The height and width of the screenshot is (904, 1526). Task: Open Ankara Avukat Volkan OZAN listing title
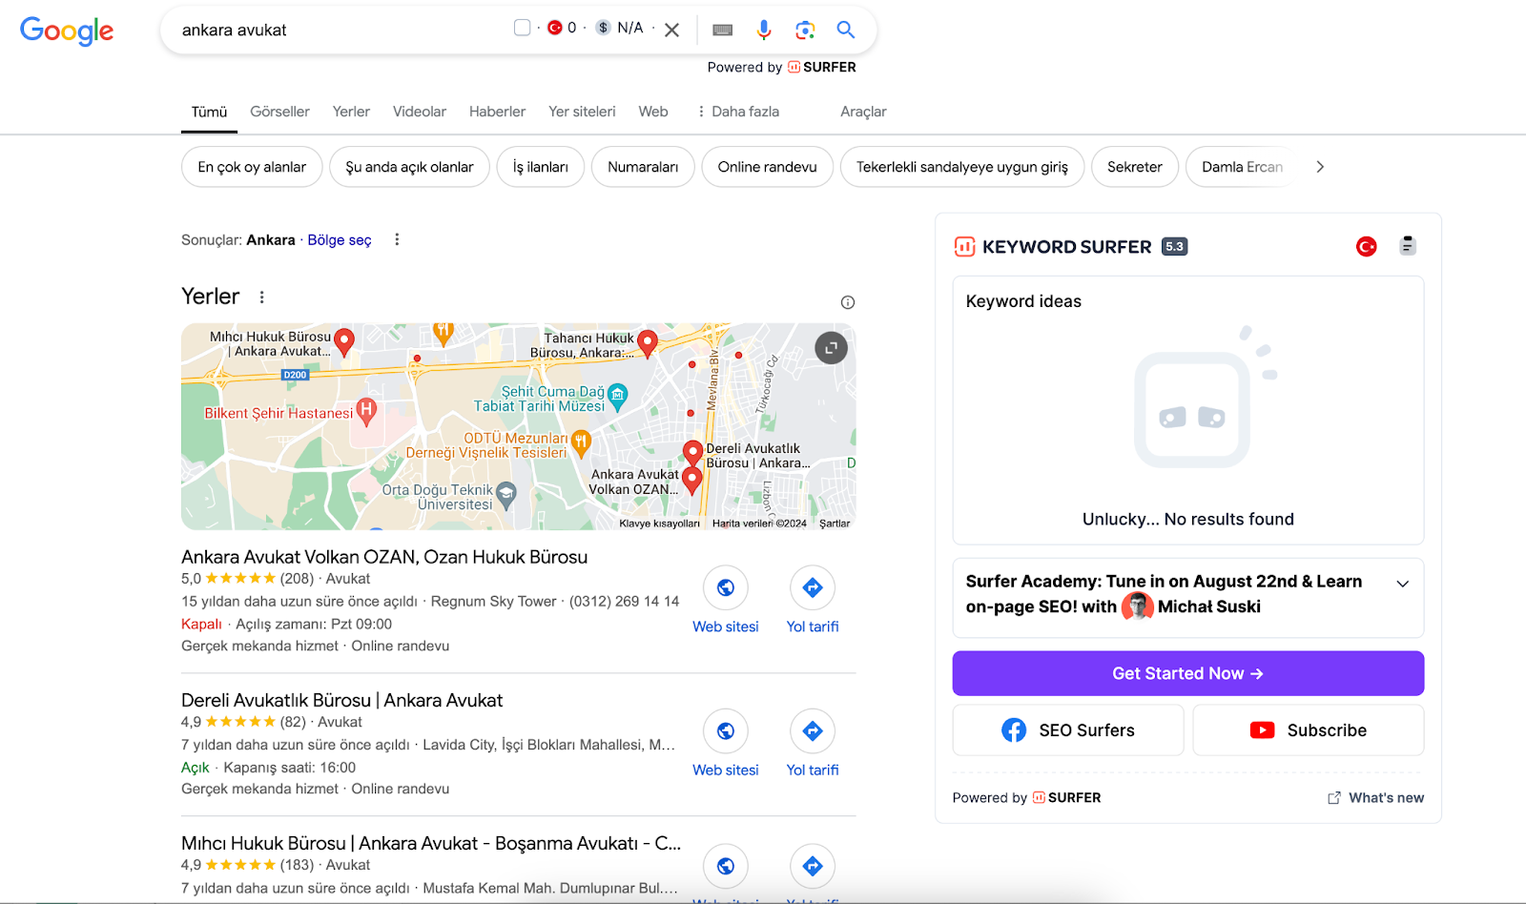click(x=384, y=557)
